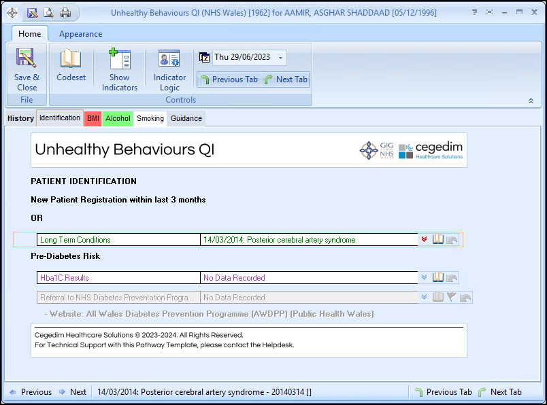Click the Hba1C Results value field
Image resolution: width=547 pixels, height=405 pixels.
[308, 278]
